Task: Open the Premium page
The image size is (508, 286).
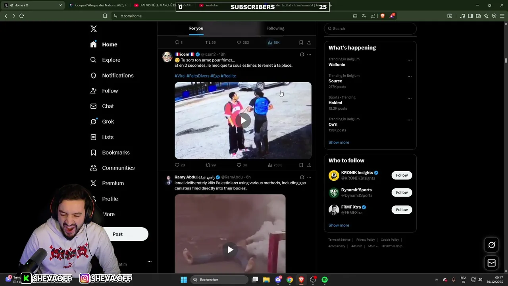Action: (x=107, y=184)
